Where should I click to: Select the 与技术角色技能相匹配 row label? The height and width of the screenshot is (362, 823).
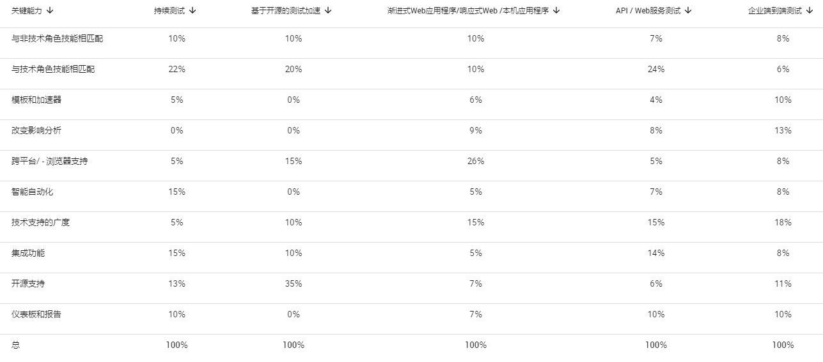pyautogui.click(x=53, y=69)
